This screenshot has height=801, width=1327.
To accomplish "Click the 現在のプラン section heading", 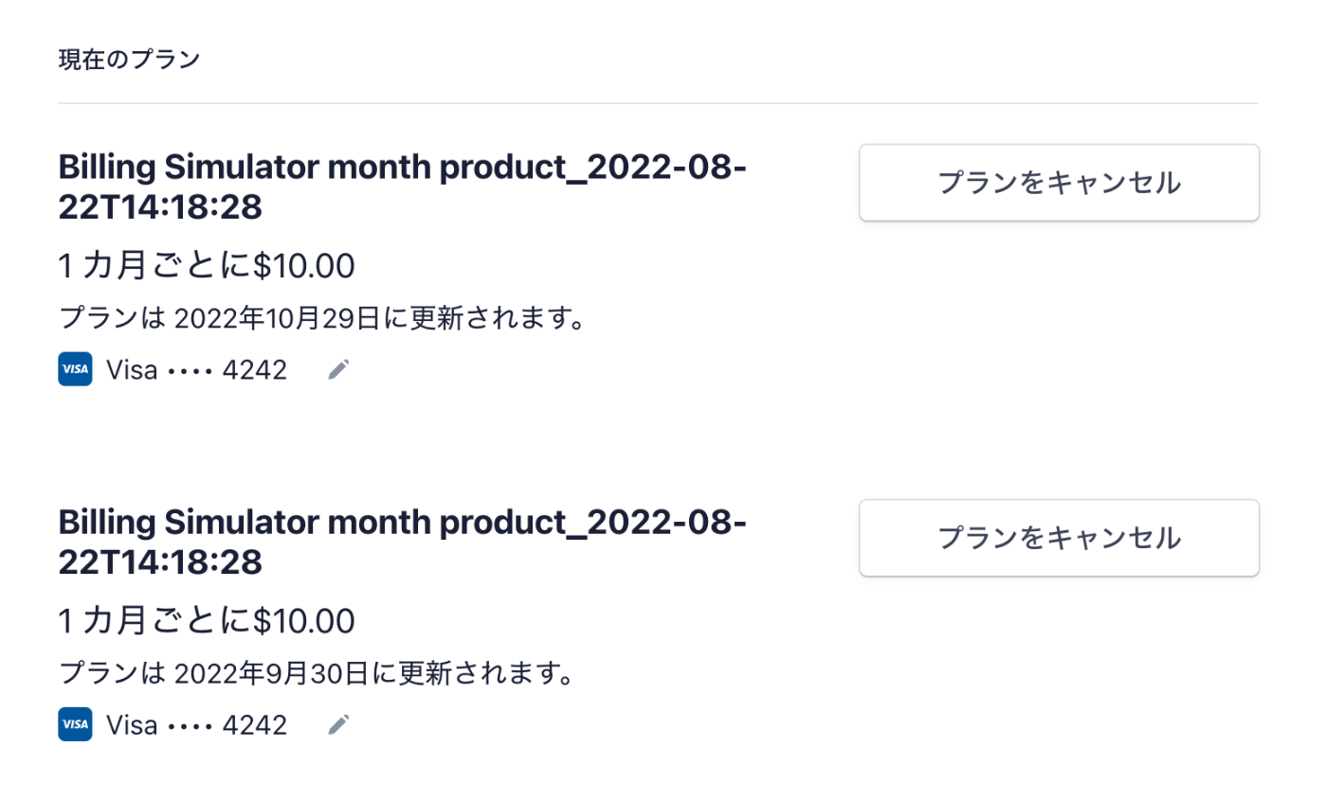I will click(x=129, y=60).
